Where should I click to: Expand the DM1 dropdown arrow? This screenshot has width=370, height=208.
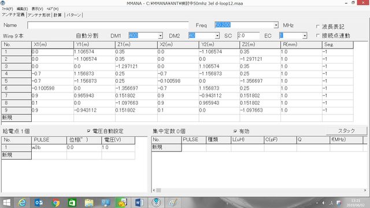pos(161,36)
